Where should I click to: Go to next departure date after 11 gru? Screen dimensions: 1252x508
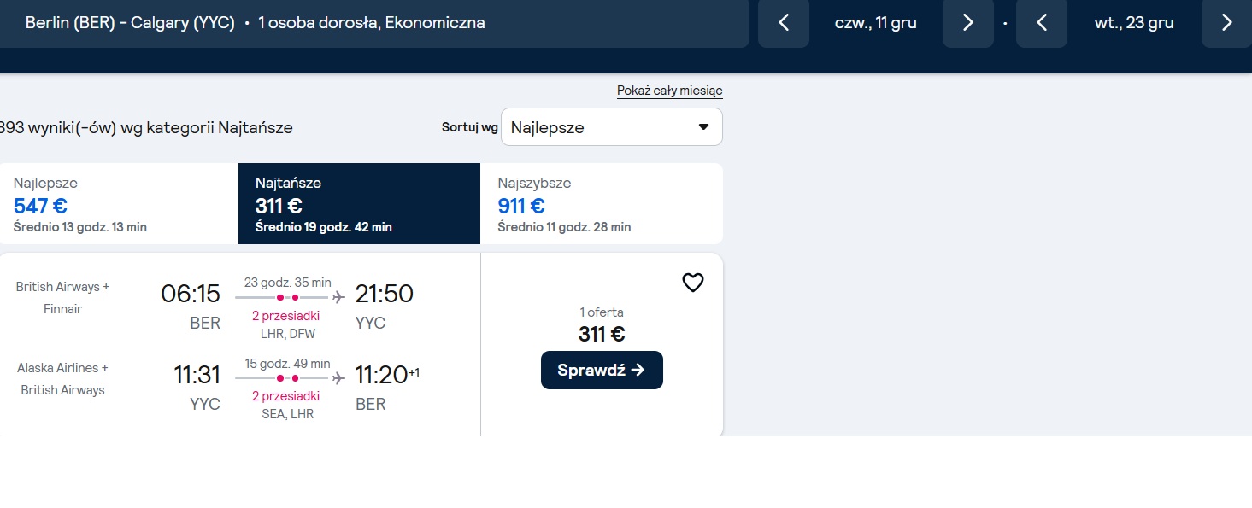(967, 23)
